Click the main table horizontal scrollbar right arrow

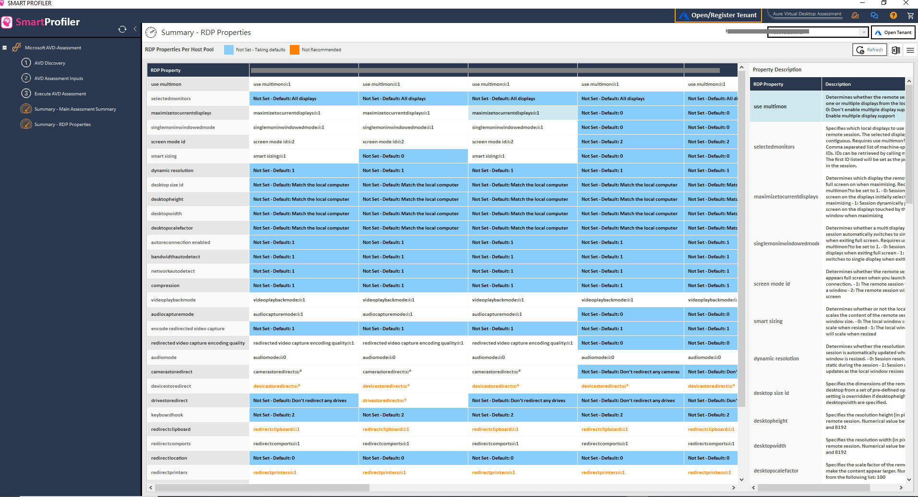[x=733, y=487]
